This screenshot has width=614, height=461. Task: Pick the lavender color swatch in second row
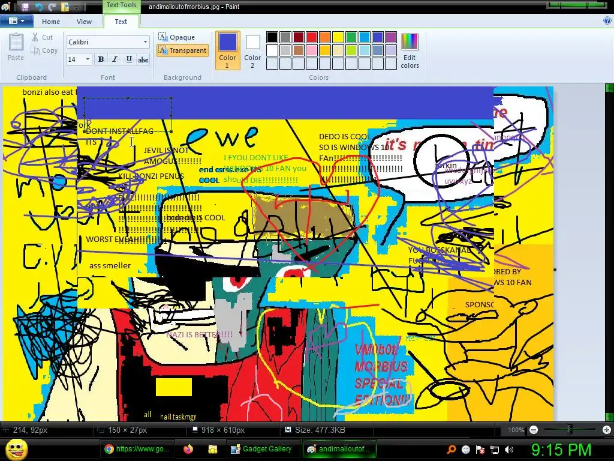(391, 50)
